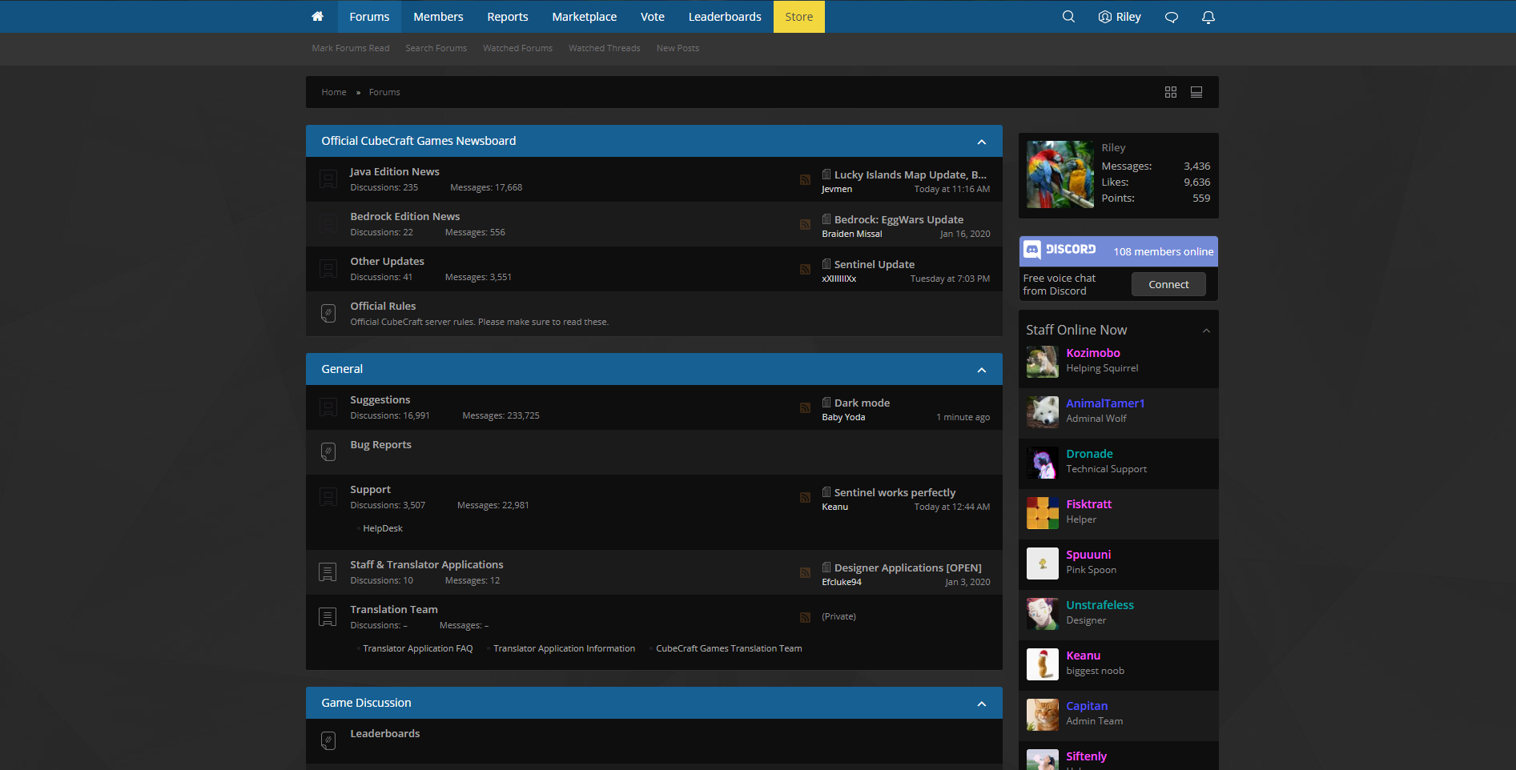This screenshot has height=770, width=1516.
Task: Open Designer Applications [OPEN] thread
Action: (907, 567)
